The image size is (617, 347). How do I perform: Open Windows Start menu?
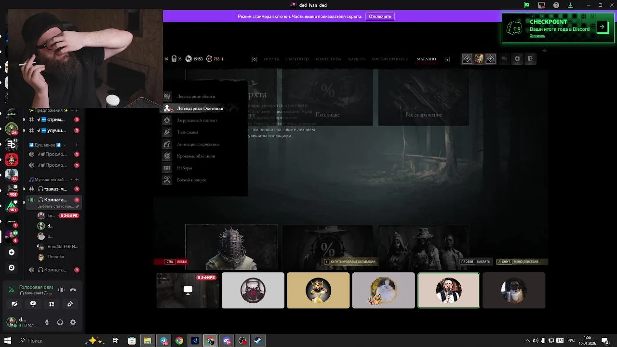coord(8,341)
